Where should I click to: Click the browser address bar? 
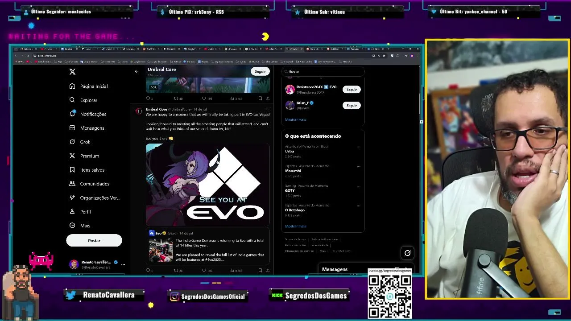click(x=201, y=56)
